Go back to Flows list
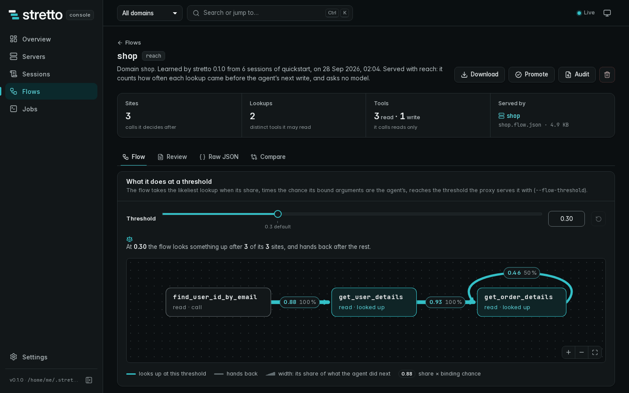 pyautogui.click(x=129, y=43)
